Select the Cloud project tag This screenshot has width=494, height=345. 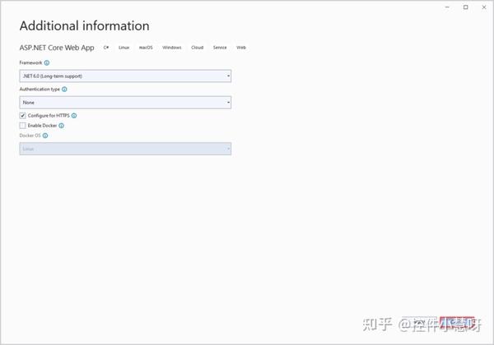click(x=198, y=48)
